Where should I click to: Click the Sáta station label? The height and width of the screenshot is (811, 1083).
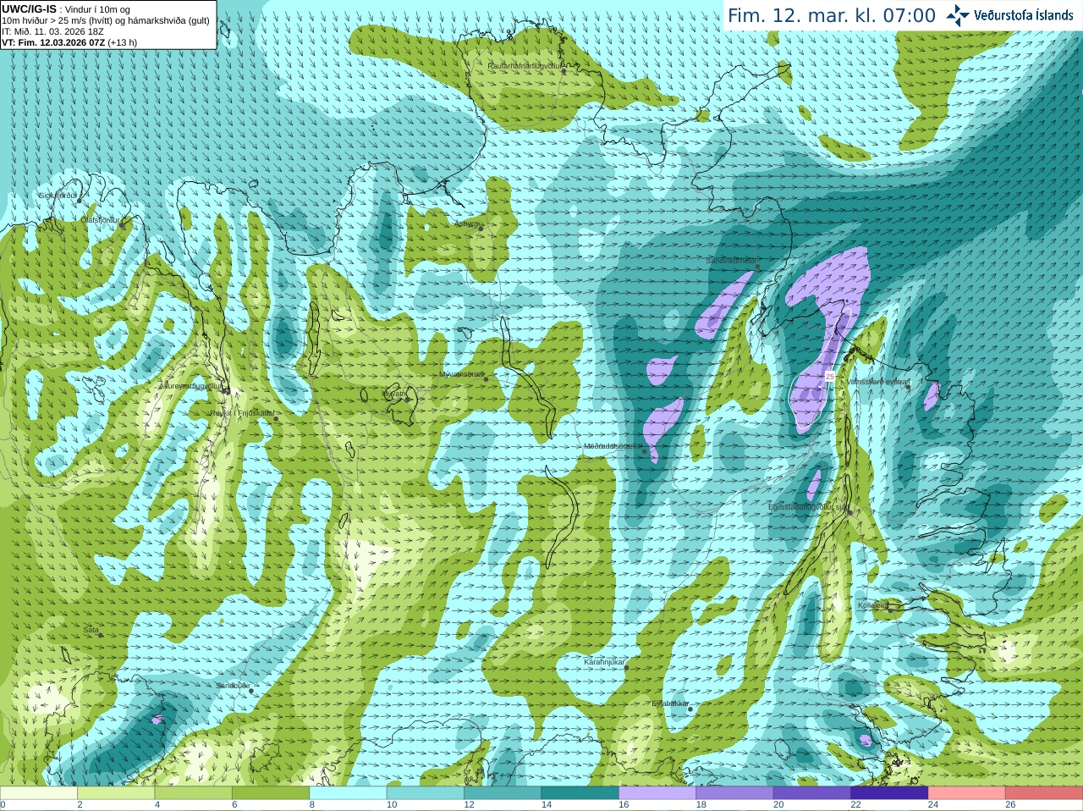91,630
